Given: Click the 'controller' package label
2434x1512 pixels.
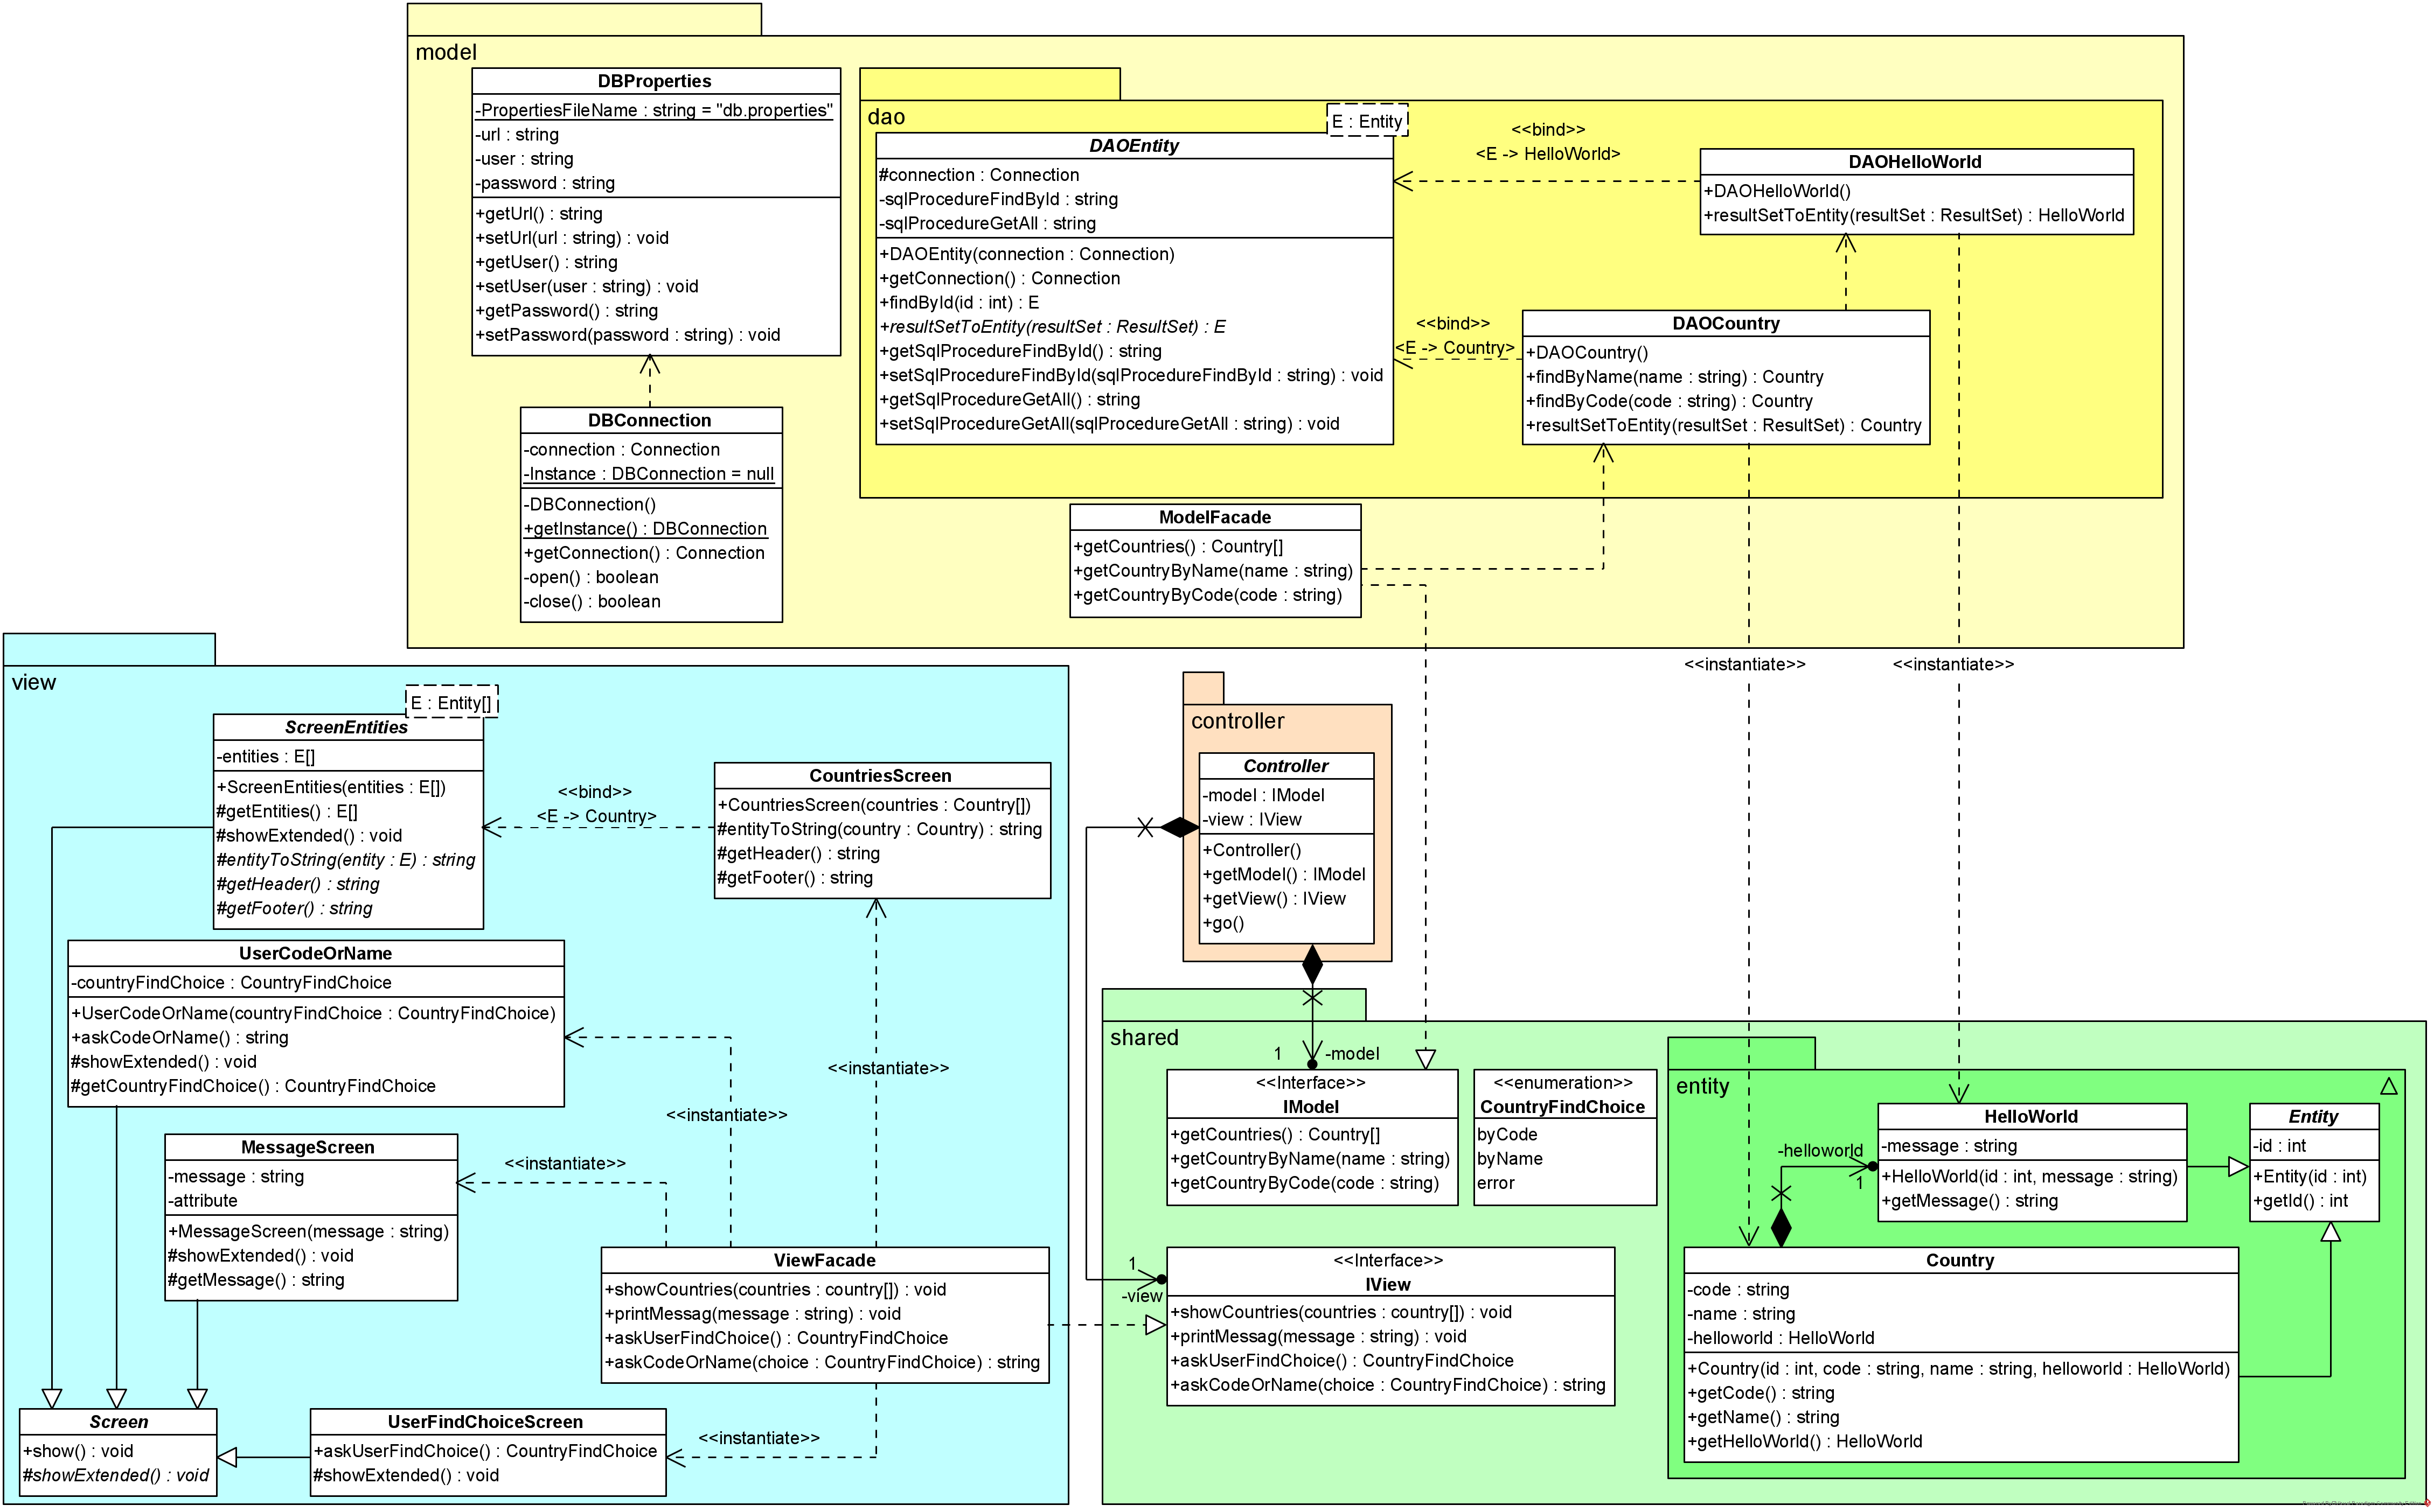Looking at the screenshot, I should click(1237, 721).
